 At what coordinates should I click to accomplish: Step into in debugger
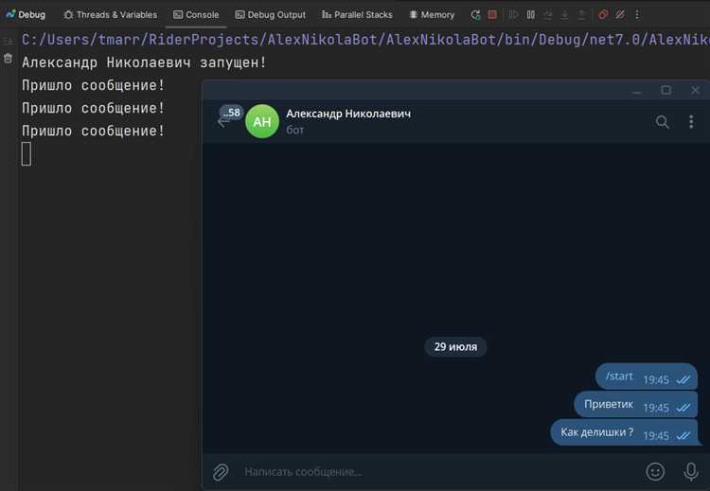coord(564,14)
